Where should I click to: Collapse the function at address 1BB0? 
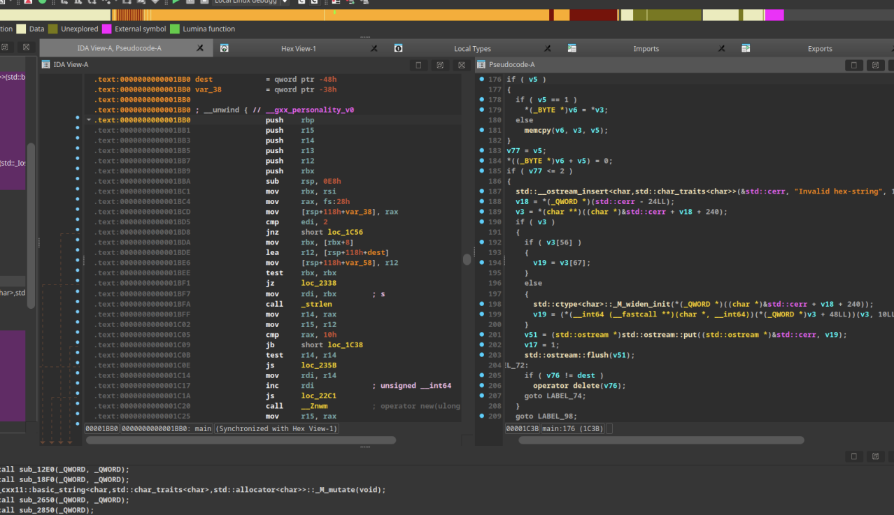pyautogui.click(x=89, y=120)
